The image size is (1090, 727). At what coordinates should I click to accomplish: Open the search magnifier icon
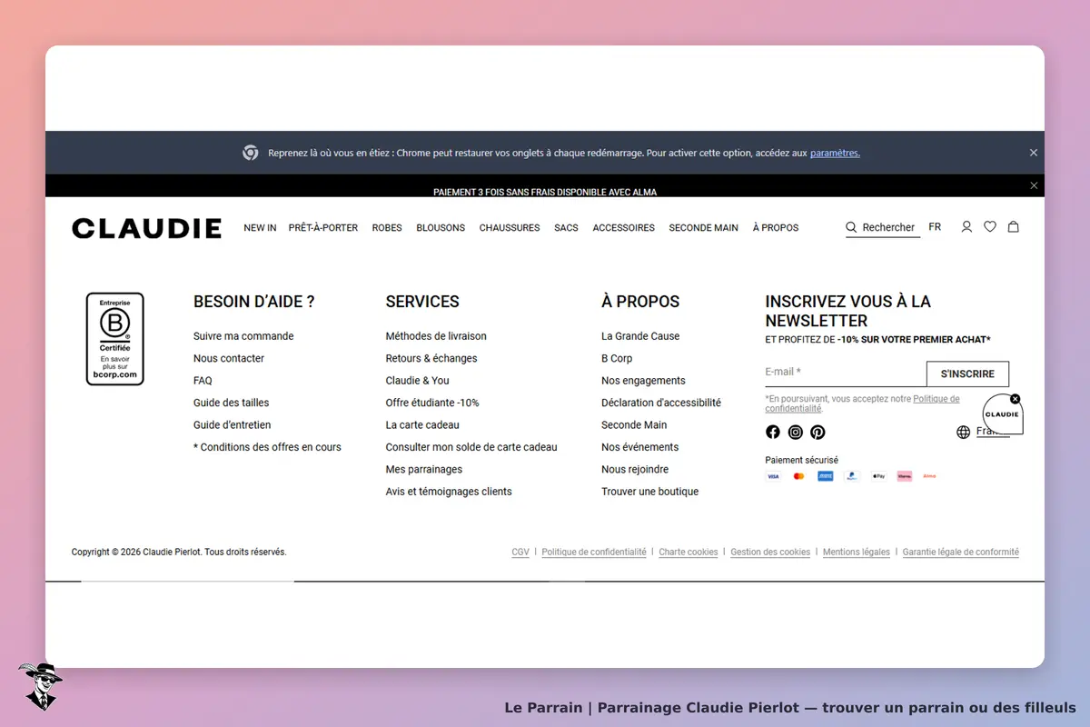[851, 227]
